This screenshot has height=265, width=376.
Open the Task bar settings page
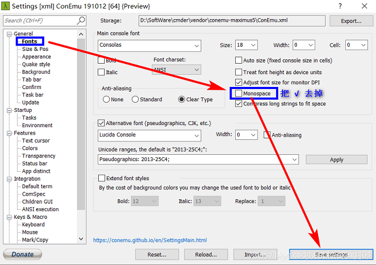coord(32,95)
